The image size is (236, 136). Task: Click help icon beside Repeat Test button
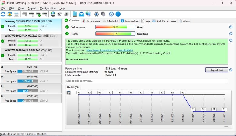[x=231, y=70]
